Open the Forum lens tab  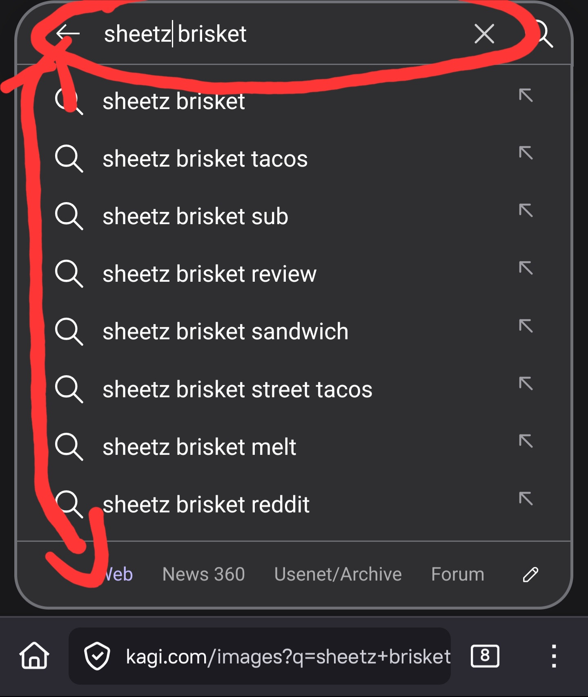[457, 575]
